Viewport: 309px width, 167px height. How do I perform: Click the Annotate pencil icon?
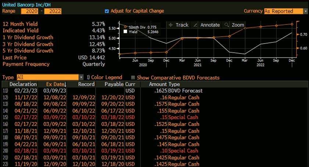coord(195,25)
